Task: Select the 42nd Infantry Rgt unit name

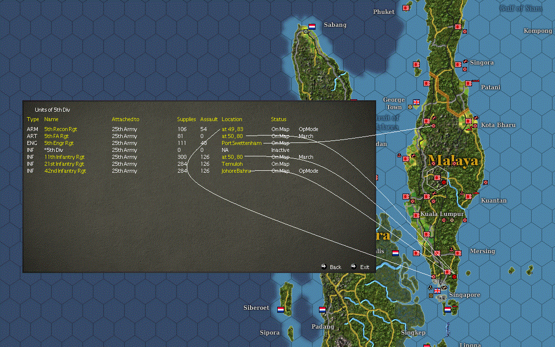Action: (65, 171)
